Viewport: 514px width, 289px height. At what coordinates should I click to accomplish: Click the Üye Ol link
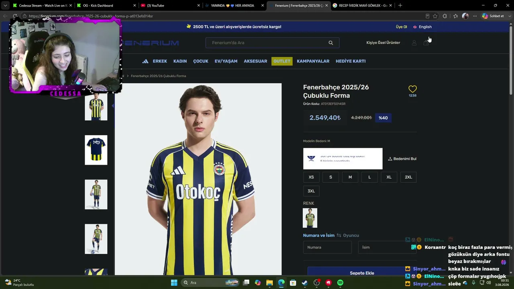401,27
